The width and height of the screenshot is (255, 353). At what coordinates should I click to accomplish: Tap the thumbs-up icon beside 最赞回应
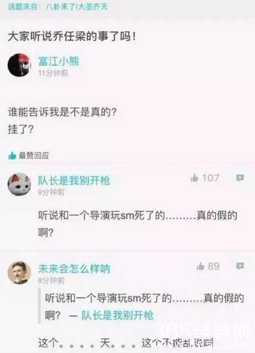pos(12,156)
